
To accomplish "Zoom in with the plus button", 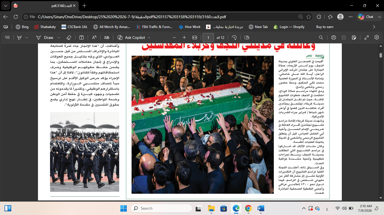I will [x=184, y=38].
